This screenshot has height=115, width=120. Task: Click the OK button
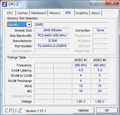(x=107, y=110)
